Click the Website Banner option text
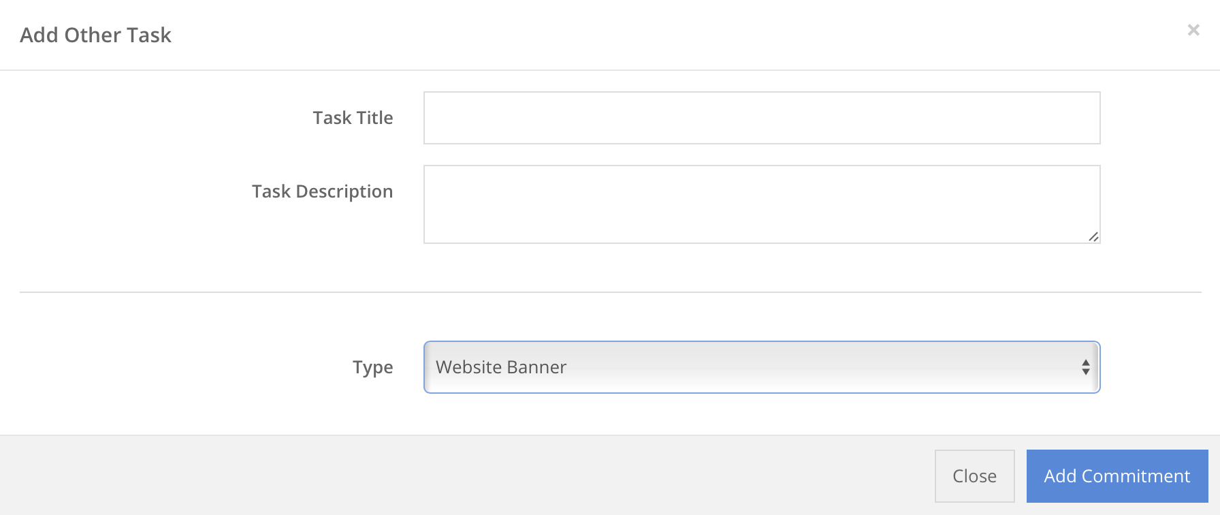The width and height of the screenshot is (1220, 515). coord(501,367)
